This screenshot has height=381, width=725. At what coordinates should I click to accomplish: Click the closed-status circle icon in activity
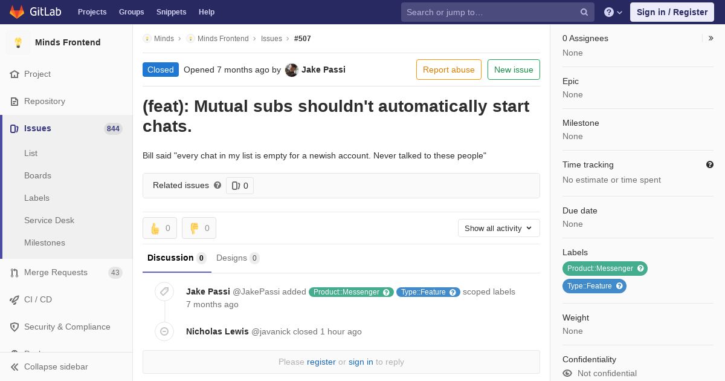tap(164, 331)
